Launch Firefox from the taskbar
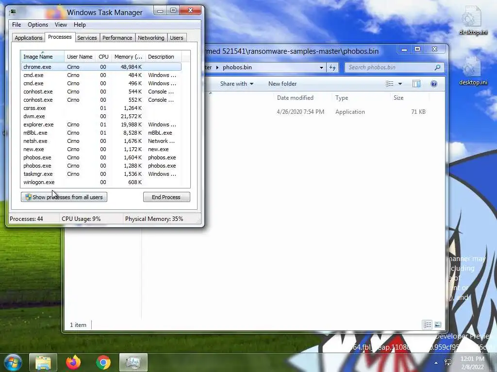Viewport: 497px width, 372px height. tap(73, 362)
